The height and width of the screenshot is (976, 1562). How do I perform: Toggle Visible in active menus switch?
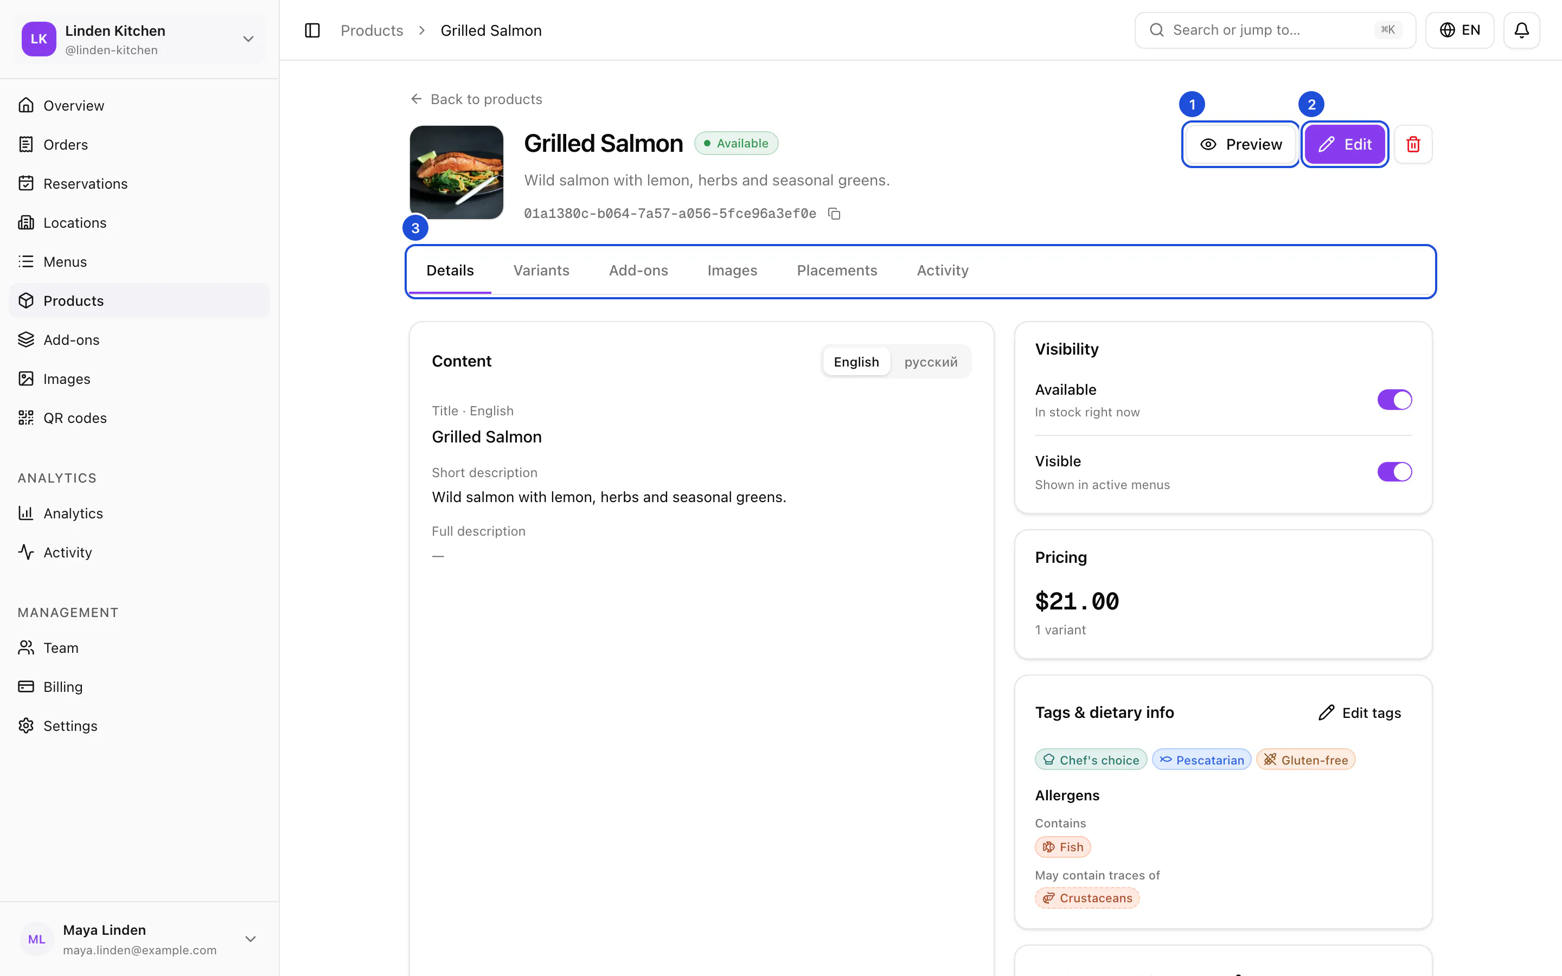1394,472
